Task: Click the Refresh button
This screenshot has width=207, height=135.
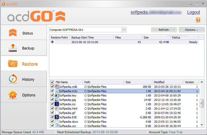Action: click(164, 30)
